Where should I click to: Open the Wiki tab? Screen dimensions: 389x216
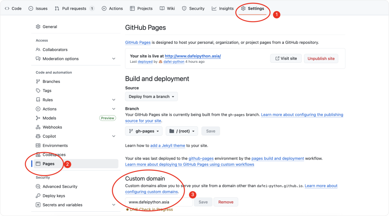(167, 8)
